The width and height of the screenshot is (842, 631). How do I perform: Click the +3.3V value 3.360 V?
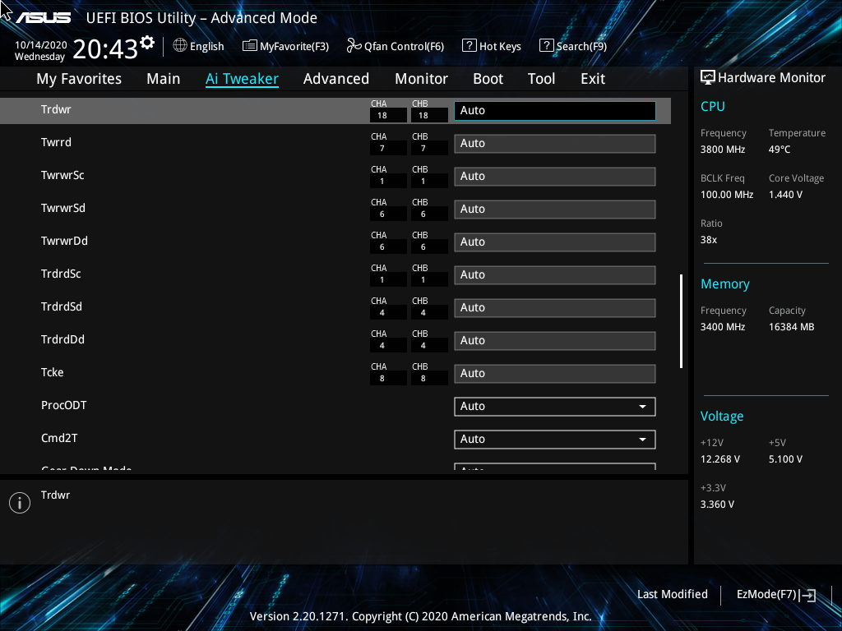tap(717, 504)
